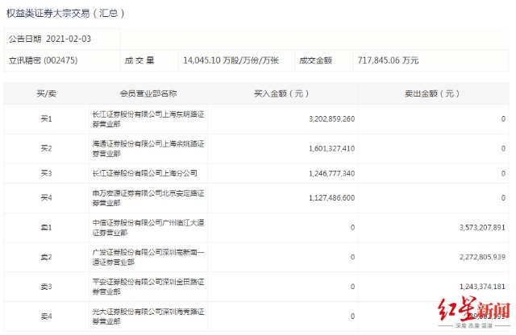Select the 卖1 row label
Screen dimensions: 516x335
[47, 228]
